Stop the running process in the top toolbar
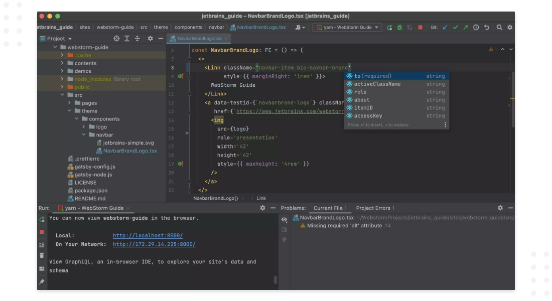Screen dimensions: 552x301 coord(421,27)
